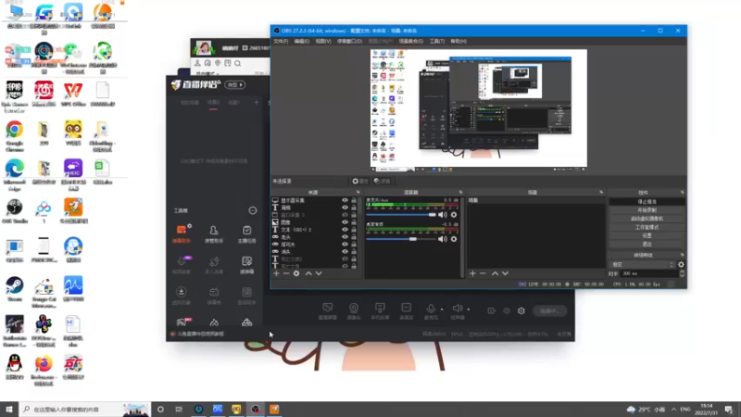This screenshot has width=741, height=417.
Task: Toggle lock of 显示器采集 source
Action: [x=354, y=200]
